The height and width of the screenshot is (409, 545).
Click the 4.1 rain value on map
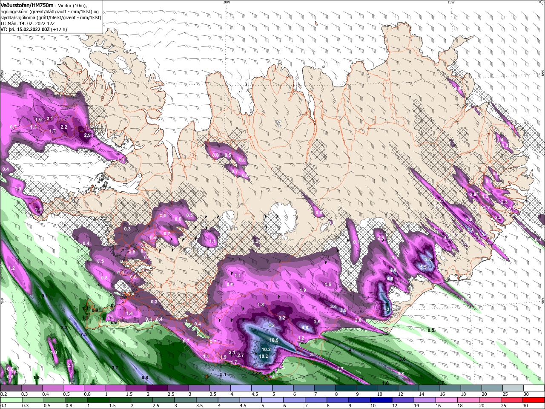pos(352,350)
